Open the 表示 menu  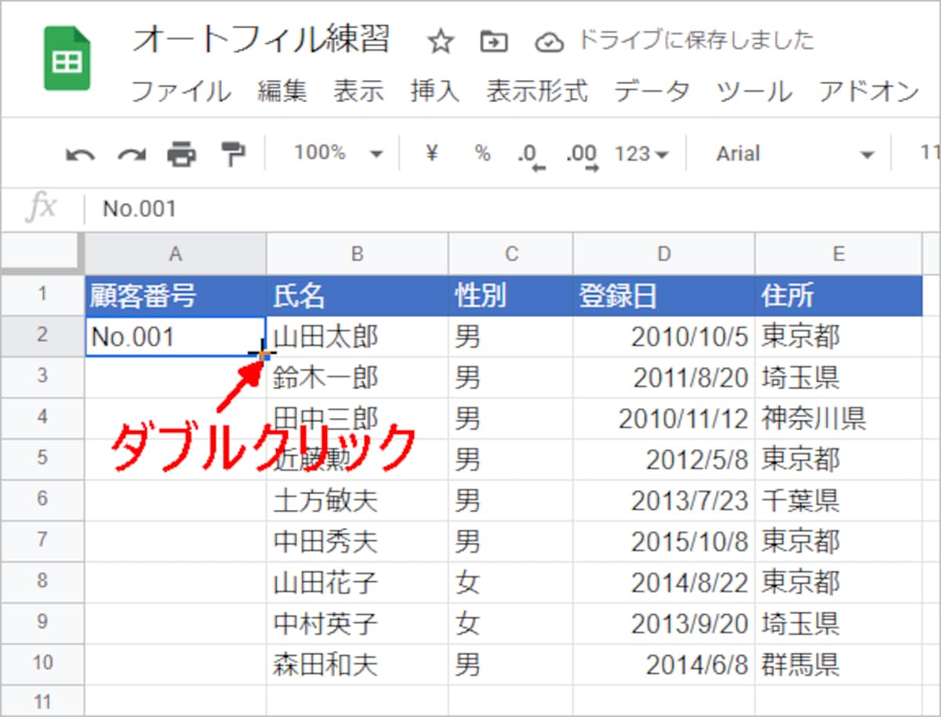click(358, 92)
